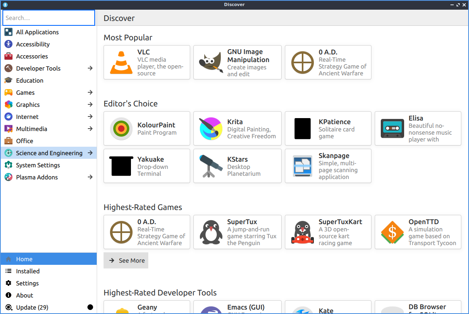Click the KolourPaint target icon
Image resolution: width=469 pixels, height=314 pixels.
(121, 129)
